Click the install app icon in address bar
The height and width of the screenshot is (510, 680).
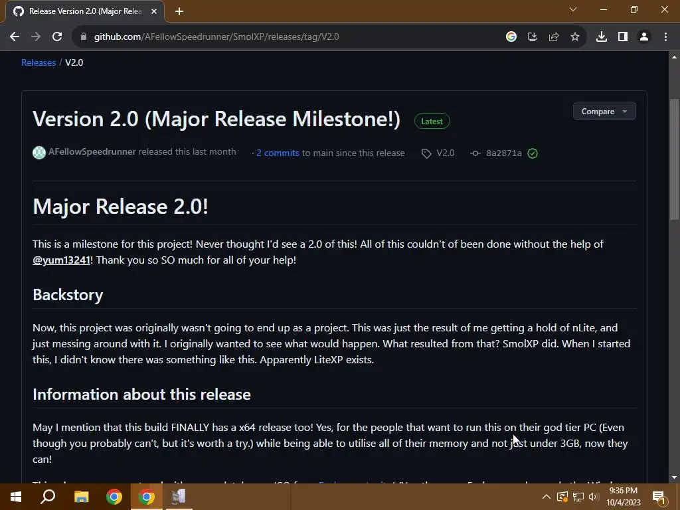533,37
